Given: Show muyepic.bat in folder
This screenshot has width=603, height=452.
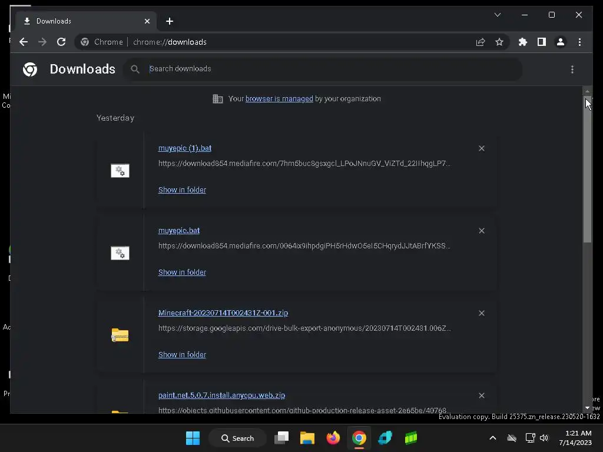Looking at the screenshot, I should 183,272.
